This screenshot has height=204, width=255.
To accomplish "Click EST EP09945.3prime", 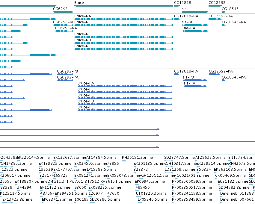I will (150, 182).
